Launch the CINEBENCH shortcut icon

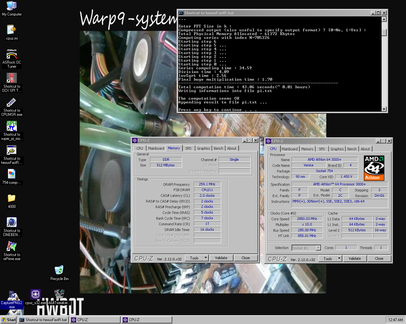(12, 222)
